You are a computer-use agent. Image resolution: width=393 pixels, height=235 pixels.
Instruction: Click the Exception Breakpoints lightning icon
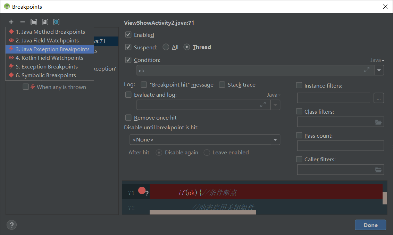tap(11, 66)
